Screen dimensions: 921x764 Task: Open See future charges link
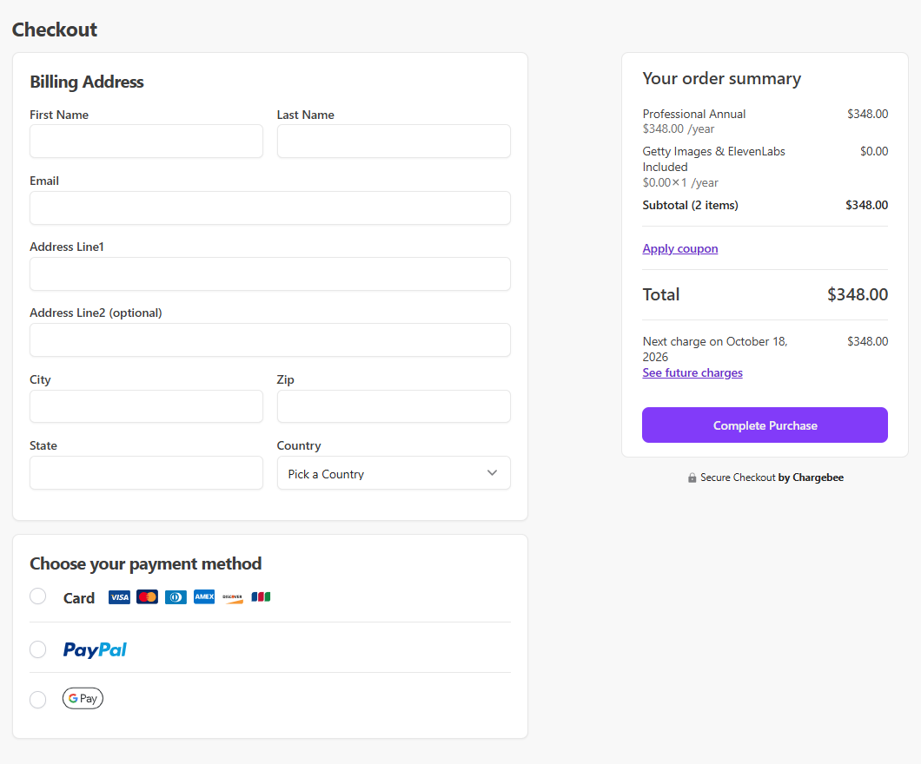click(692, 372)
